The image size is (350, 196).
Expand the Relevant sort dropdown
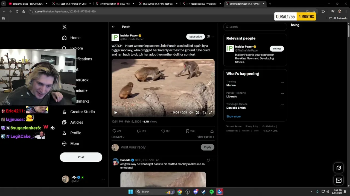(x=118, y=137)
